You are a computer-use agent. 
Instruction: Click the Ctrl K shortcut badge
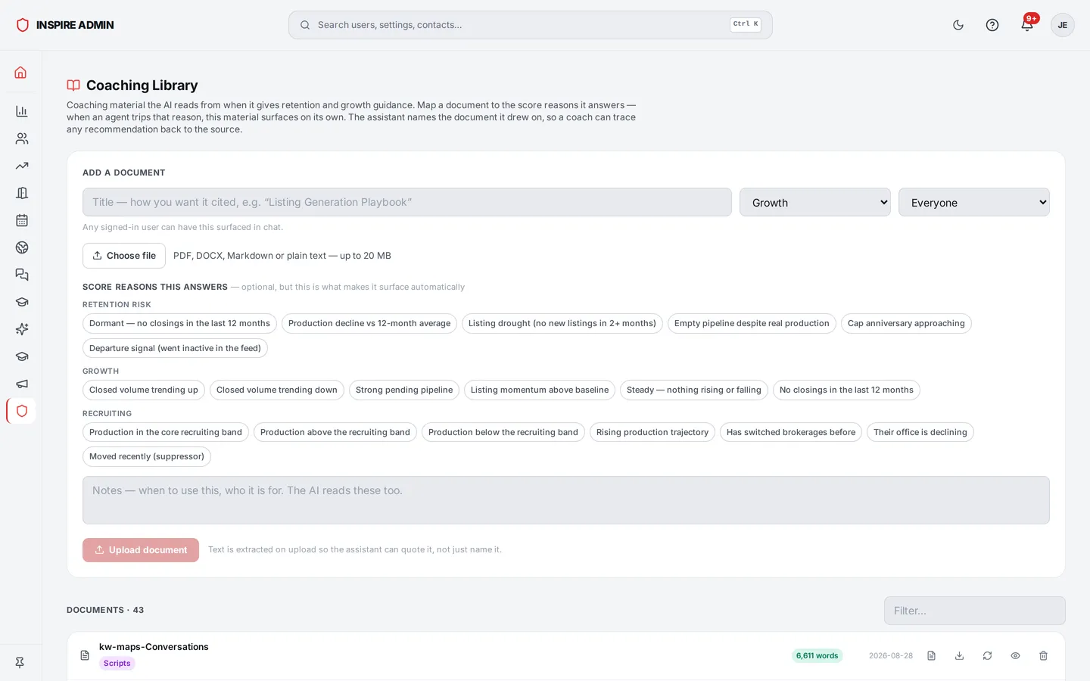[x=746, y=24]
